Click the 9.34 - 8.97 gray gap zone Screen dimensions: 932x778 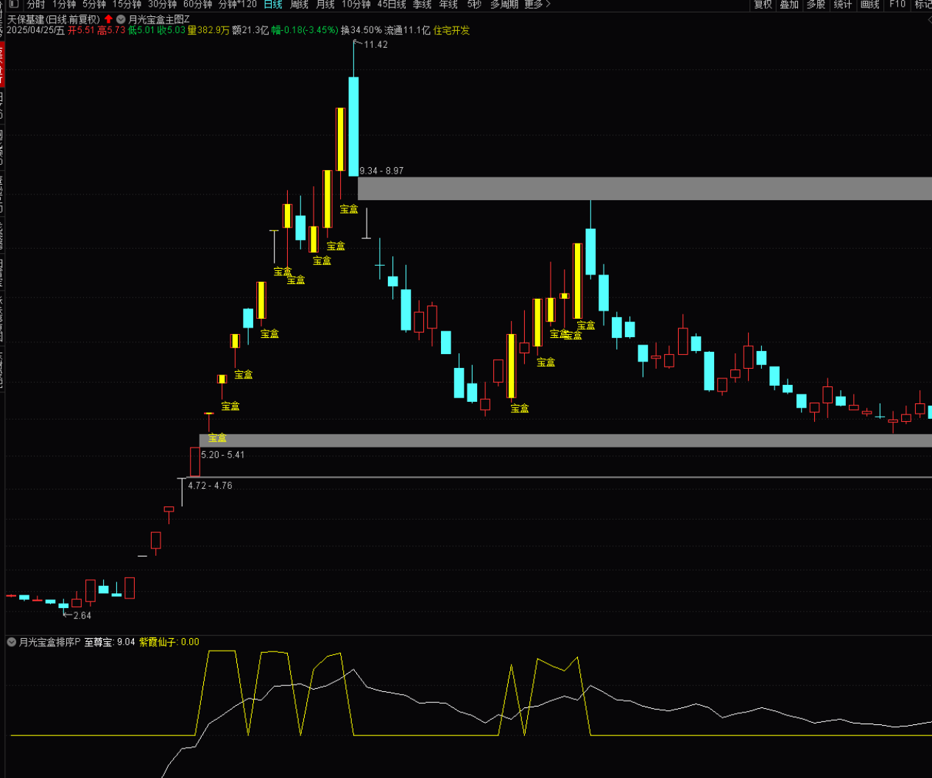[644, 188]
